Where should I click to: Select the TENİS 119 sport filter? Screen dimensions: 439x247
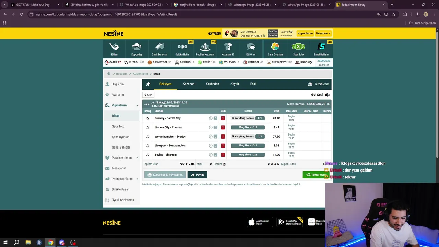pos(206,62)
